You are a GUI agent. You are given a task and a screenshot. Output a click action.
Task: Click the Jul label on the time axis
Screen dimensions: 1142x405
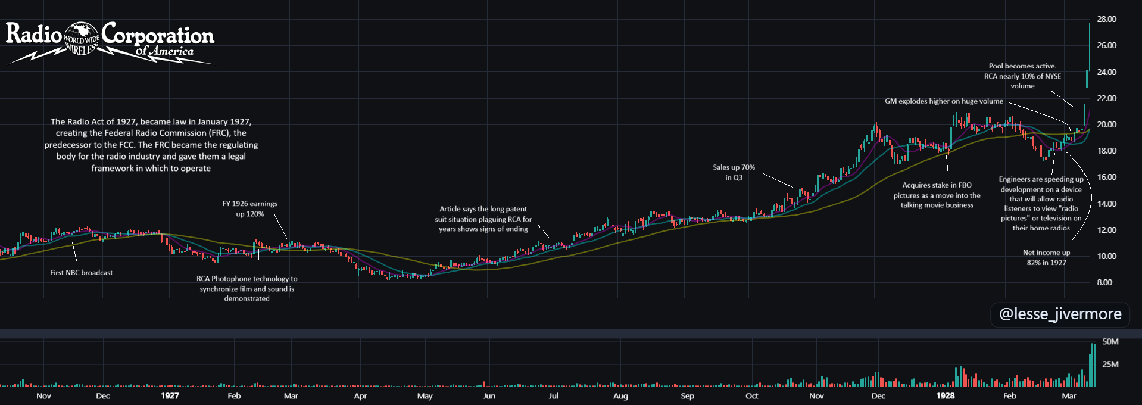click(x=554, y=396)
